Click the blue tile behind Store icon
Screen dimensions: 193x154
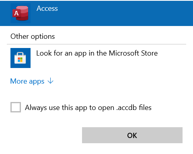click(x=21, y=58)
